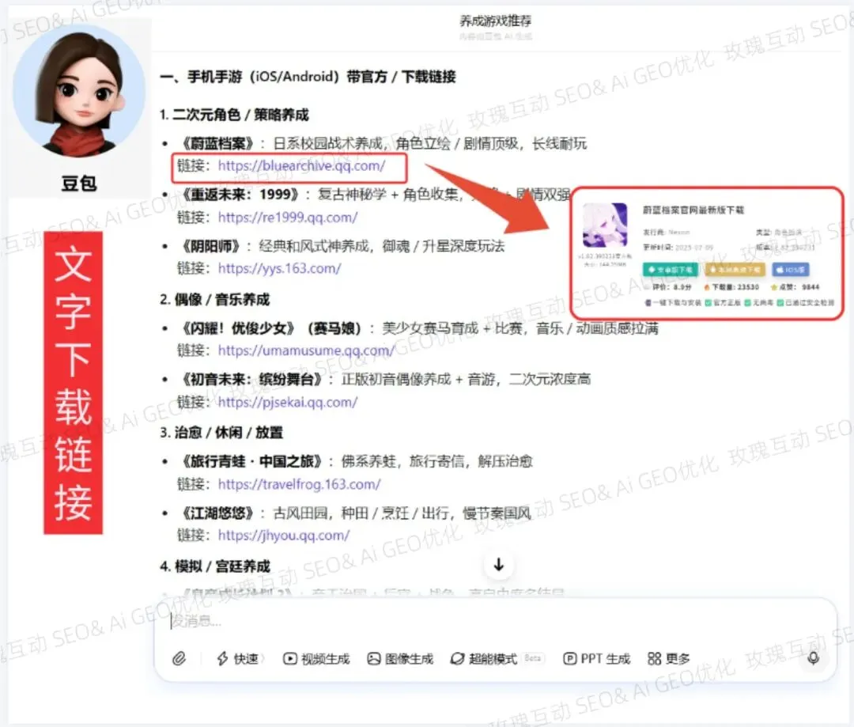Click the yellow download button in game card
Screen dimensions: 854x727
point(735,269)
